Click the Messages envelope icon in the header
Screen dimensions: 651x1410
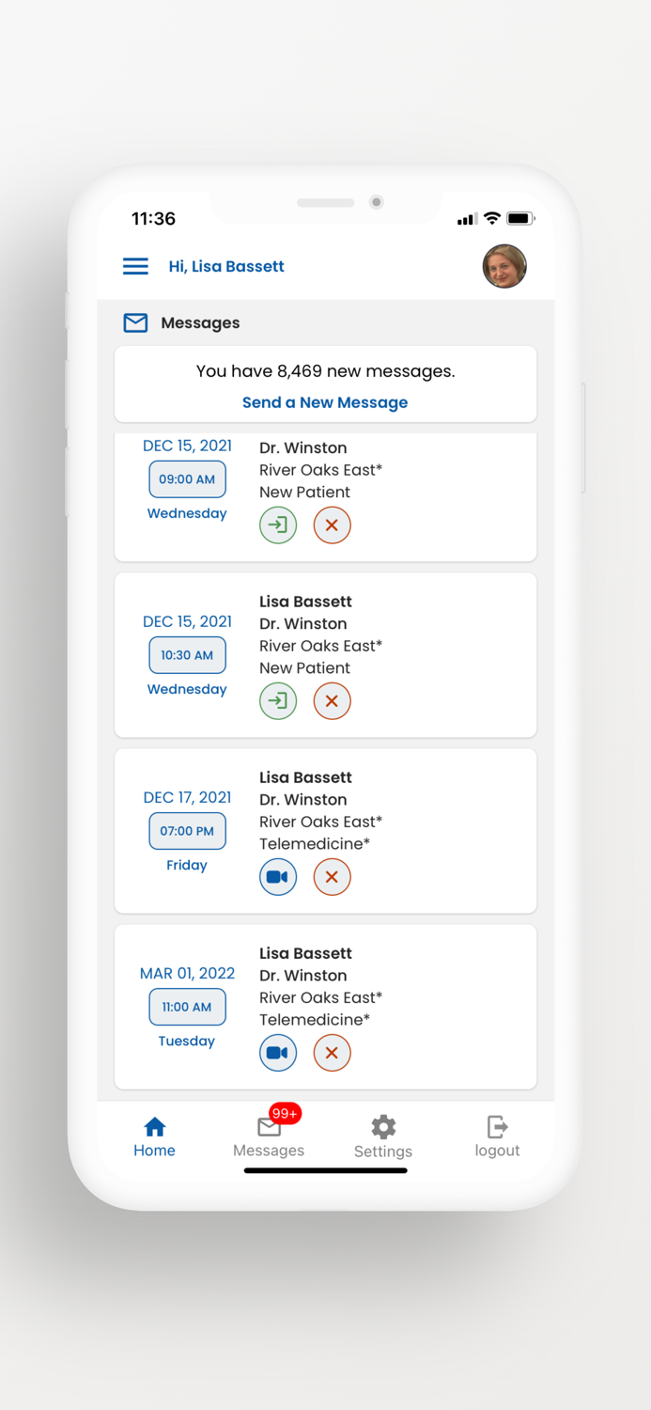pyautogui.click(x=135, y=322)
